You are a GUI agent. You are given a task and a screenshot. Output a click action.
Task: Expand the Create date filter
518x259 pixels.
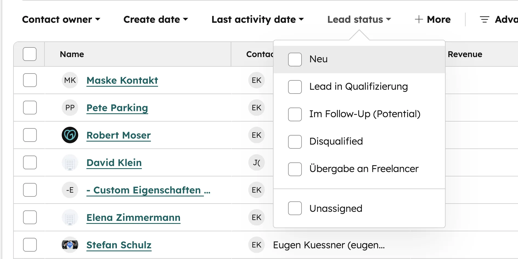(156, 19)
